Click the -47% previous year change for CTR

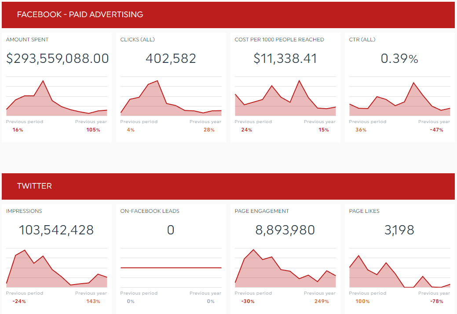(437, 130)
